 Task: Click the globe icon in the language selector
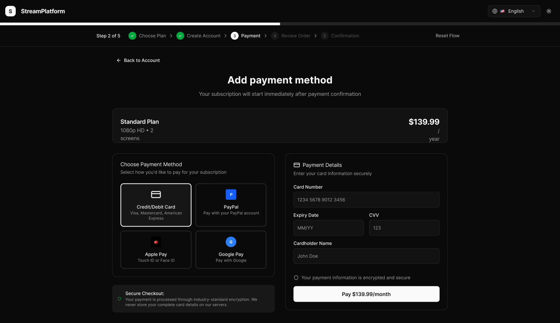tap(495, 11)
